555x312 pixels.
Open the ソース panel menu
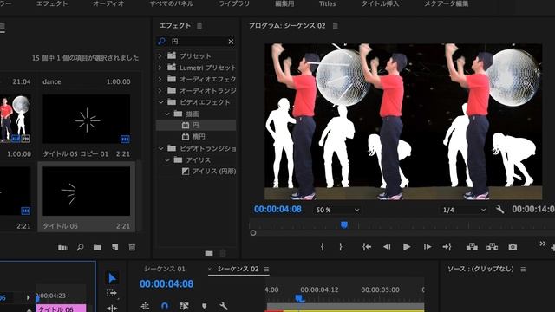pos(523,270)
